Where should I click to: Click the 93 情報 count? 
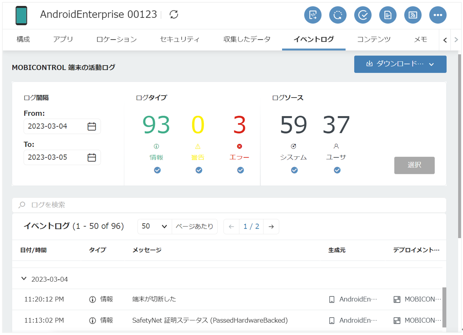coord(156,125)
